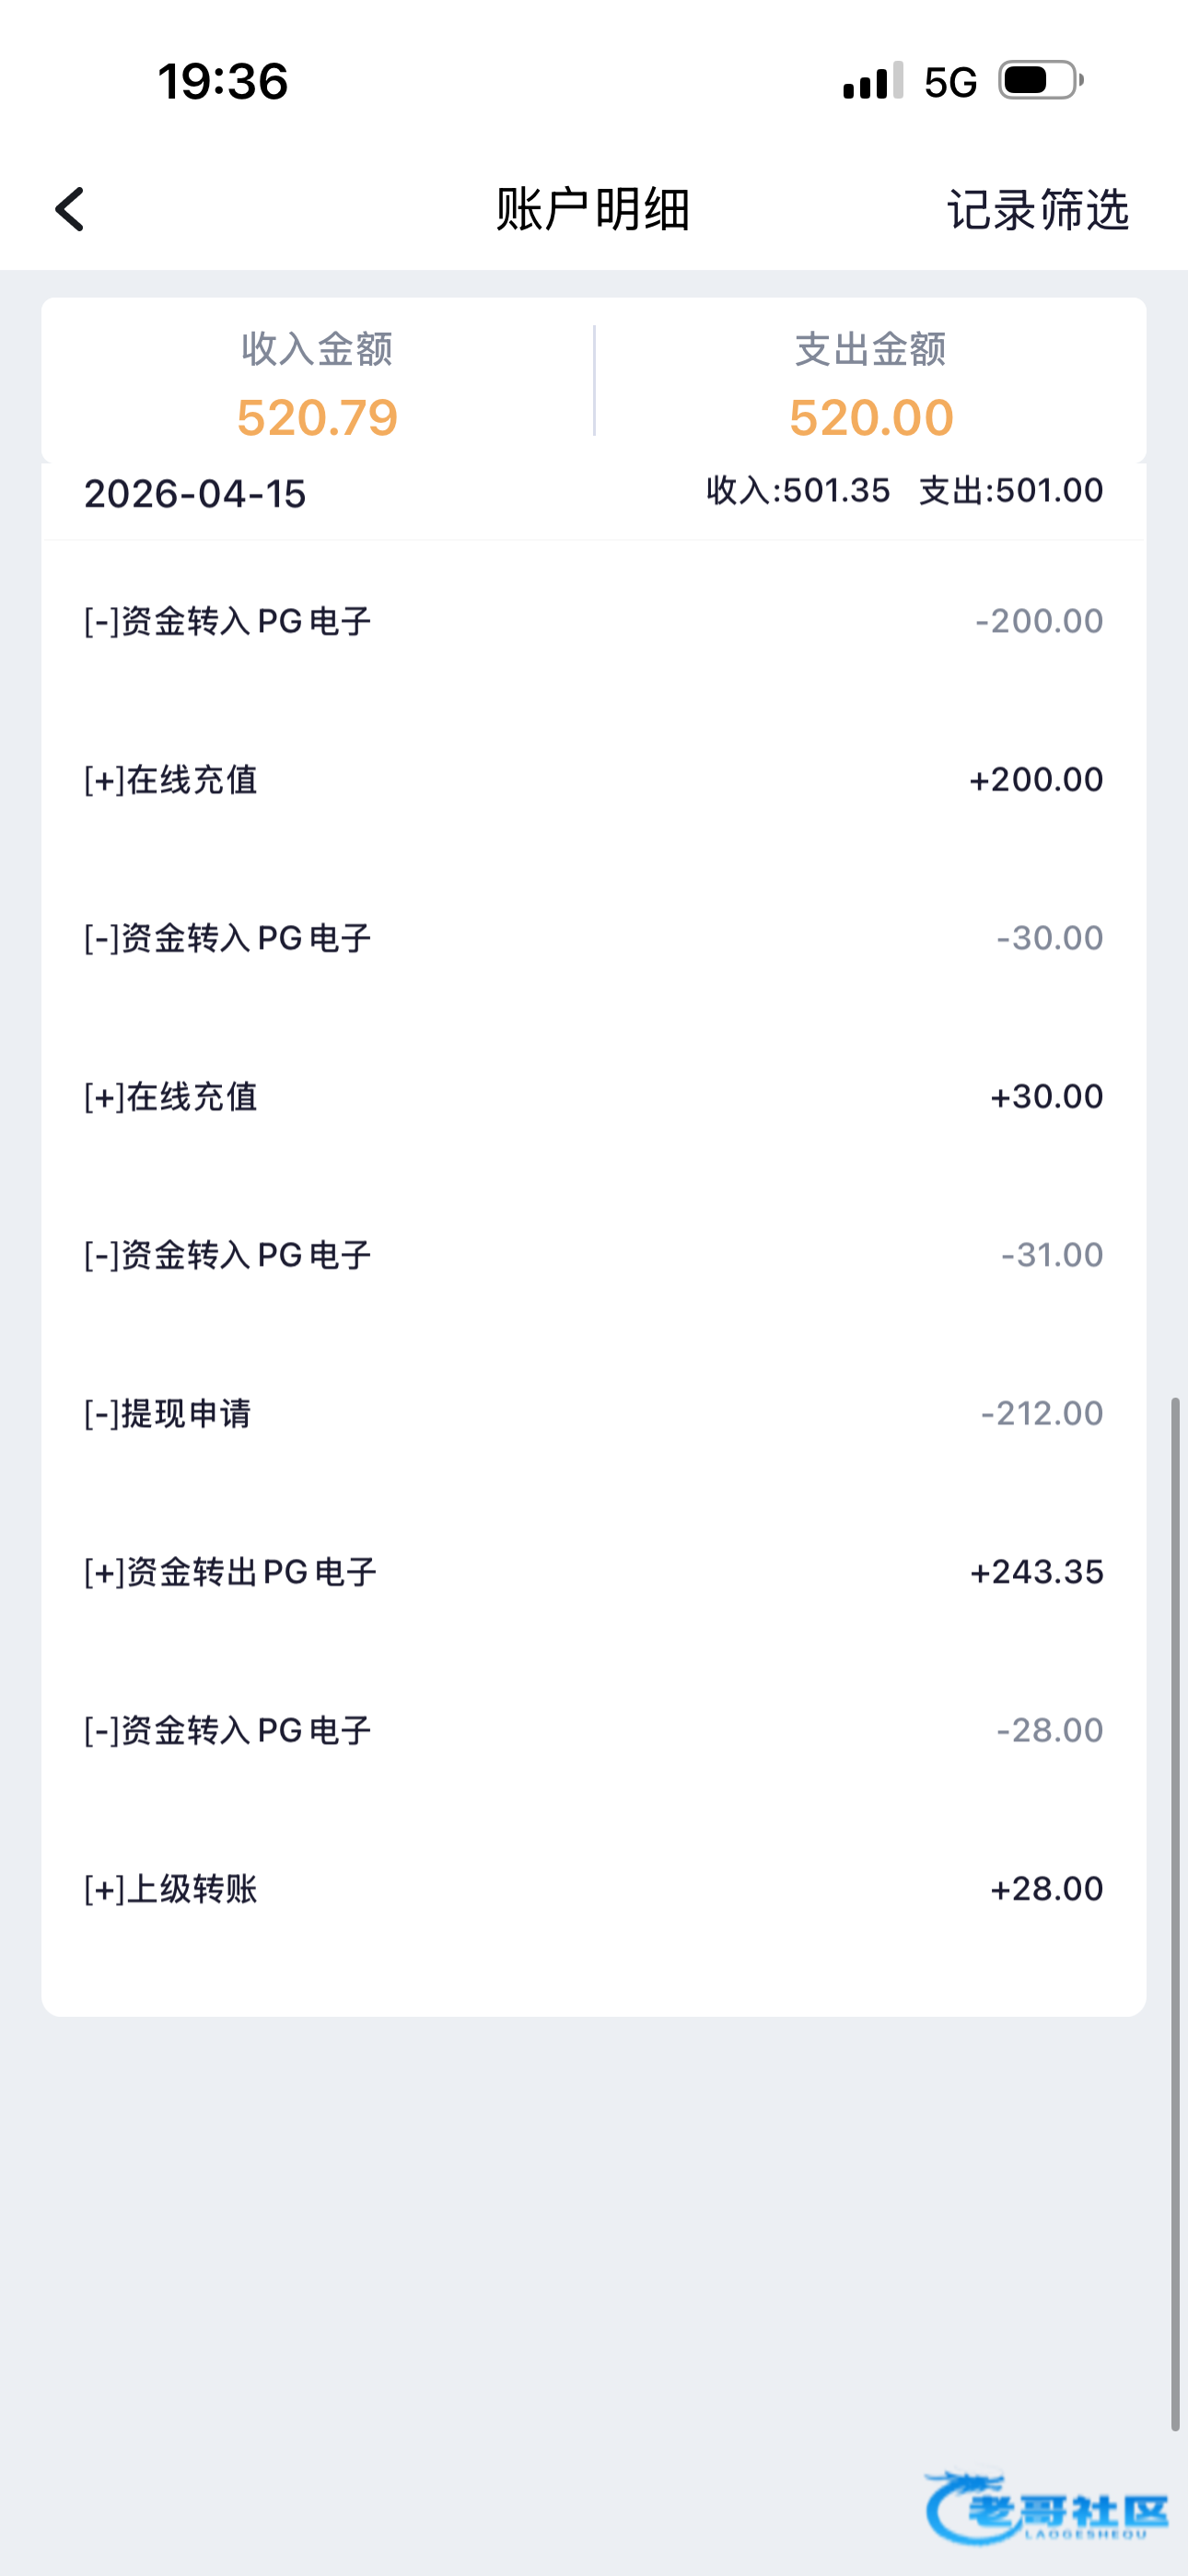Open the -200.00 PG电子 transfer record
The height and width of the screenshot is (2576, 1188).
[x=594, y=621]
